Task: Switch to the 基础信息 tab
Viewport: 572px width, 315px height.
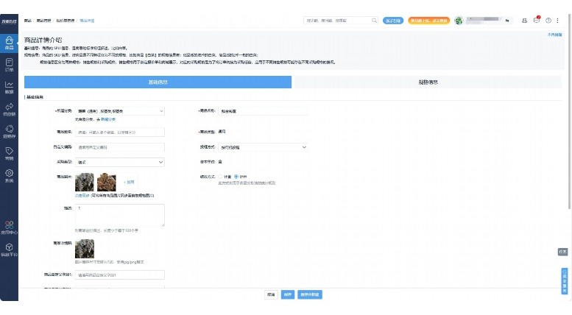Action: tap(158, 82)
